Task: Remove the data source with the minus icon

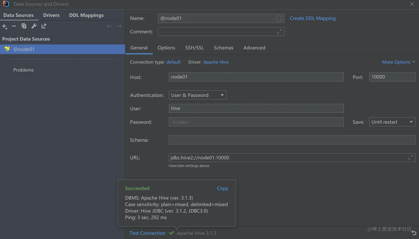Action: [x=14, y=26]
